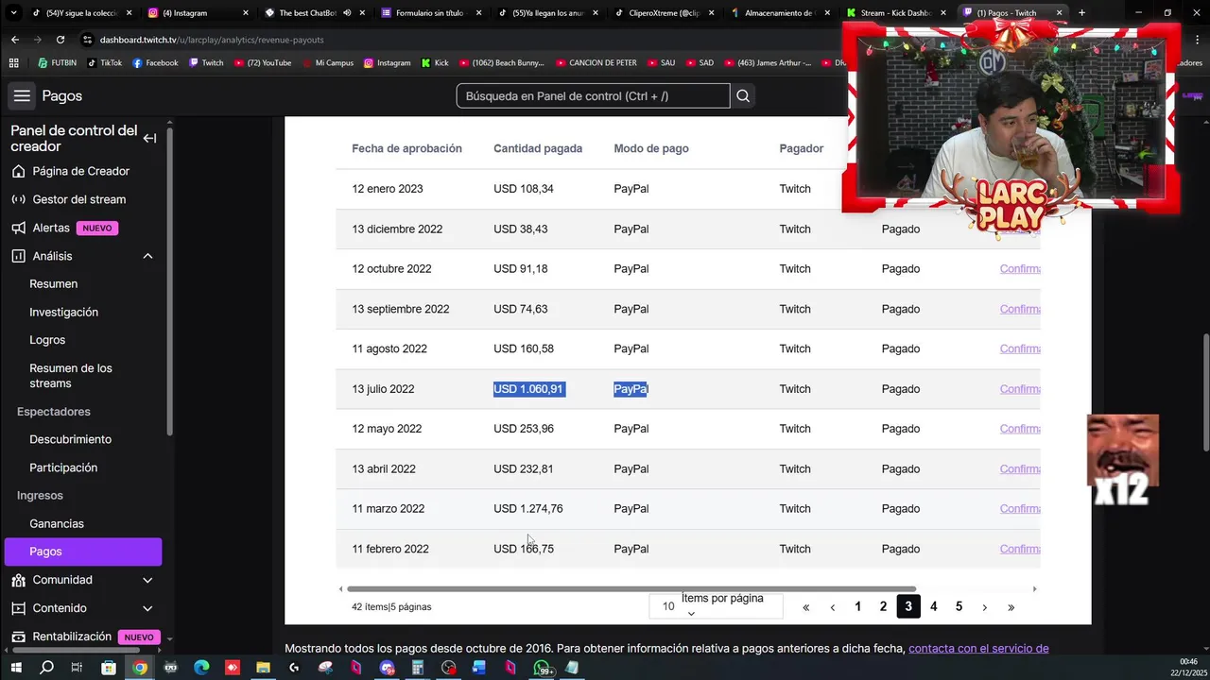Open the Chrome apps grid in bookmarks bar
This screenshot has height=680, width=1210.
tap(13, 63)
